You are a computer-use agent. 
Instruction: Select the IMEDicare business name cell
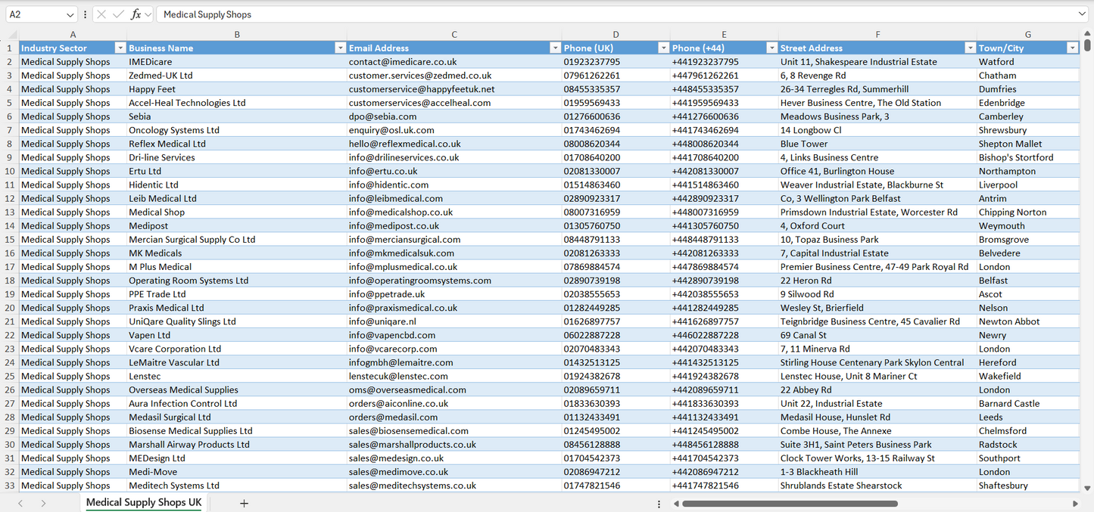tap(237, 62)
